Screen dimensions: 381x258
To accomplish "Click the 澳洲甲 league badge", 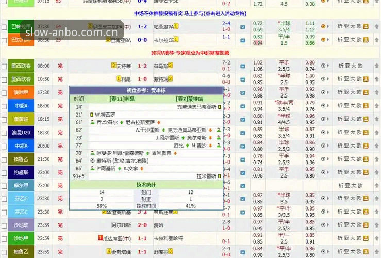I will [21, 92].
